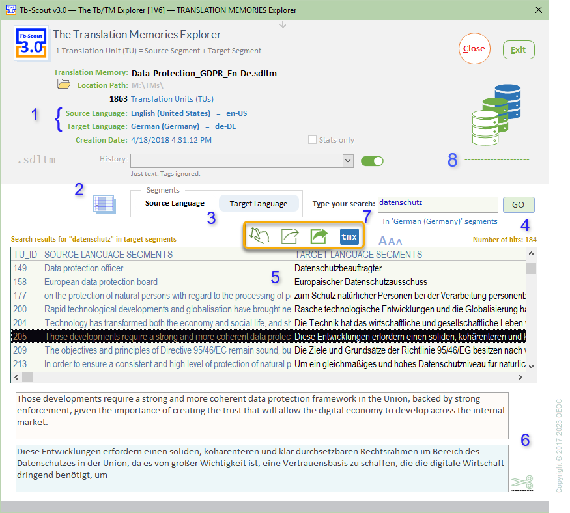Export results using the tmx icon
The height and width of the screenshot is (513, 570).
(349, 236)
